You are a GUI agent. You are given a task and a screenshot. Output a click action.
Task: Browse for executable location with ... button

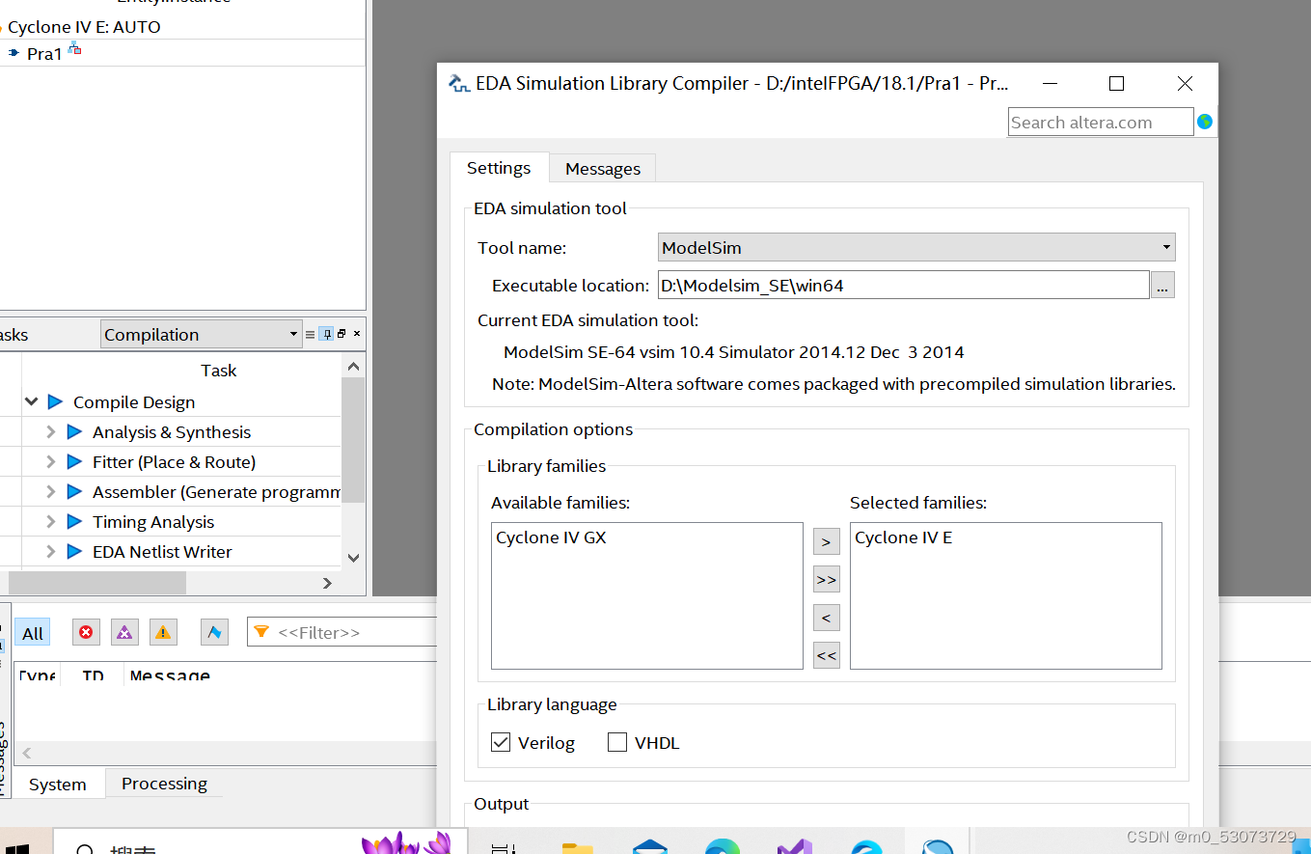[x=1162, y=286]
